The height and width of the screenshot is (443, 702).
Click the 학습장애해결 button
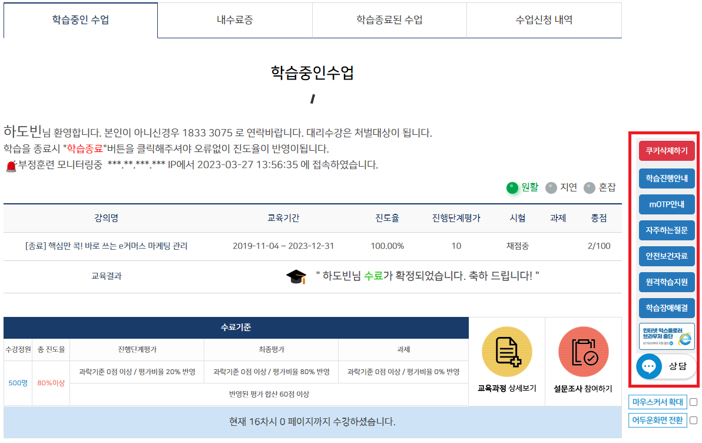coord(667,308)
